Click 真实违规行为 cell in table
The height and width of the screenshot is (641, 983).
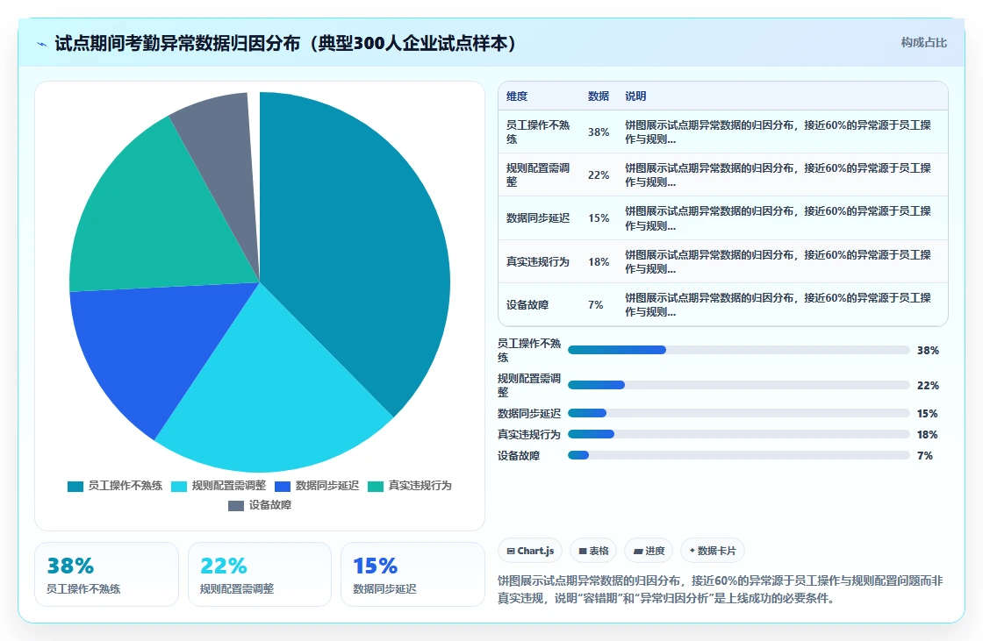click(539, 262)
